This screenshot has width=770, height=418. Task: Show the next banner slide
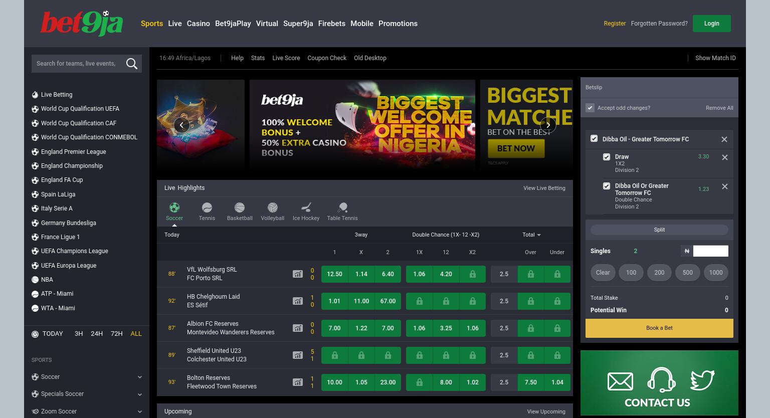[548, 125]
